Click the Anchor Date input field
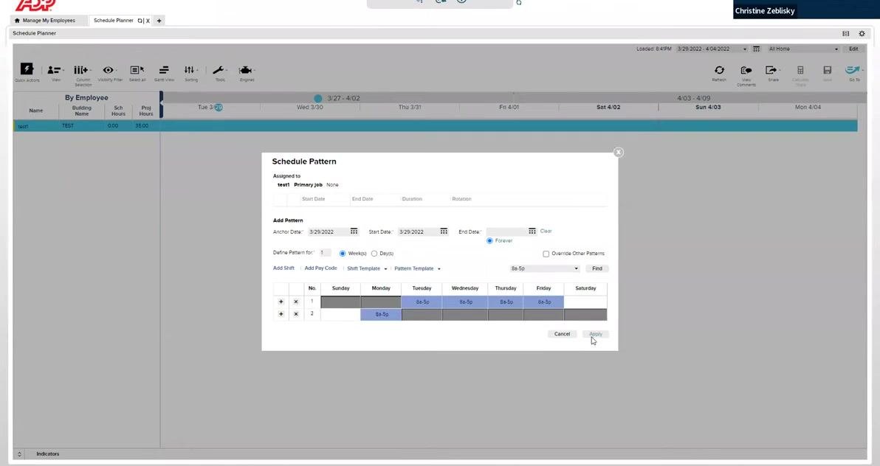The width and height of the screenshot is (880, 466). 328,232
